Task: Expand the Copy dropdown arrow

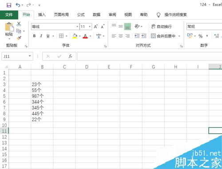Action: tap(24, 31)
